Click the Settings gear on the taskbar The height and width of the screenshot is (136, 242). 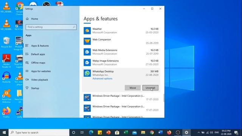click(x=186, y=133)
